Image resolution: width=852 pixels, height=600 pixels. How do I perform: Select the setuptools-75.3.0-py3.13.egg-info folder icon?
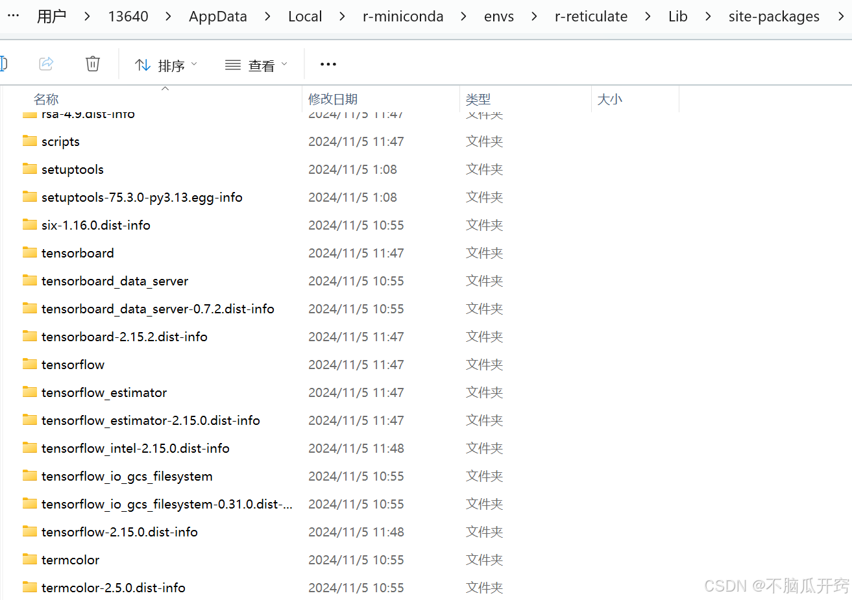30,197
